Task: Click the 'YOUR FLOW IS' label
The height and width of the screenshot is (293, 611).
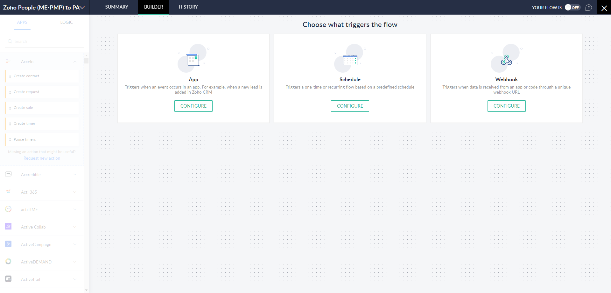Action: 547,8
